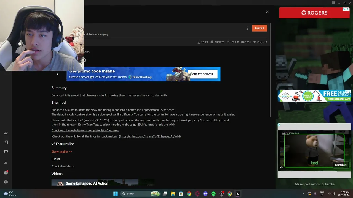The height and width of the screenshot is (198, 353).
Task: Click the "Check the sidebar" text
Action: pos(63,166)
